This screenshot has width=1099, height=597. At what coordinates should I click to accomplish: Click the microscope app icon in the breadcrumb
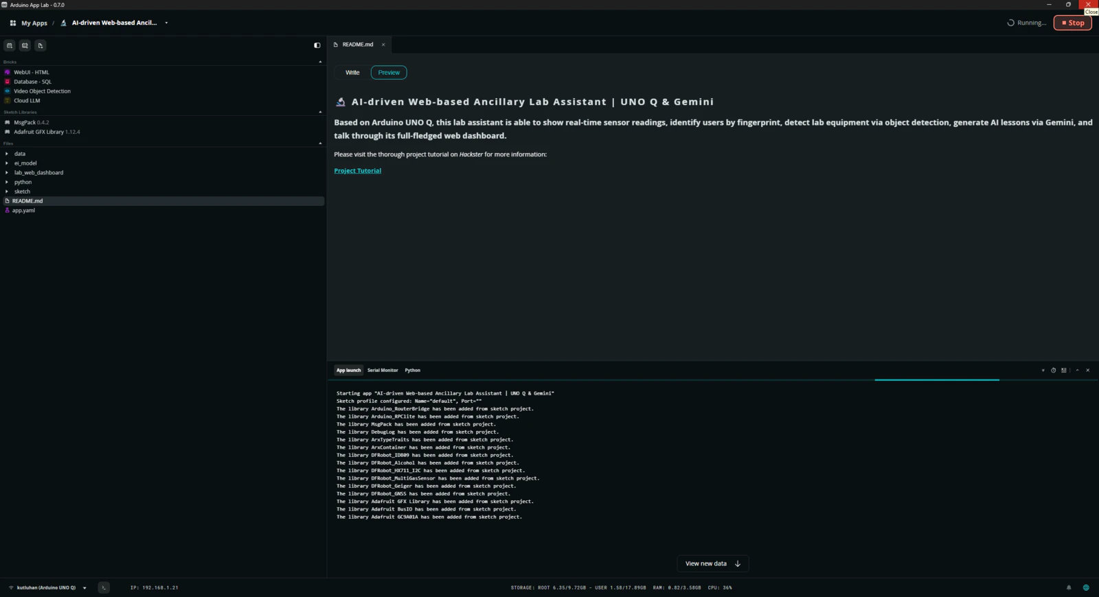pos(64,23)
